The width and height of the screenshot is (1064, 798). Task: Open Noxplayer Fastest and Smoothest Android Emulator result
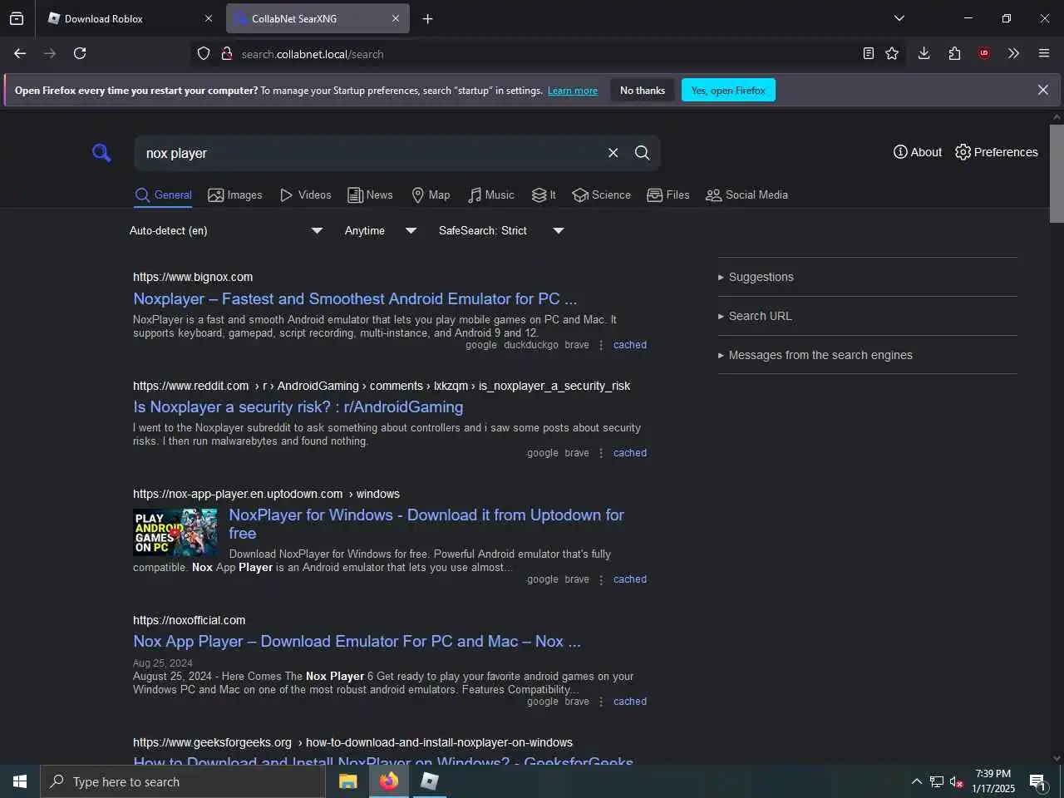(355, 298)
